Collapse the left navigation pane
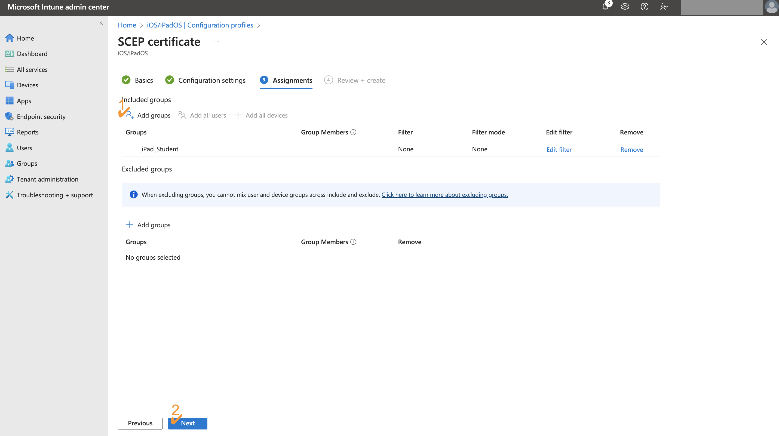Image resolution: width=779 pixels, height=436 pixels. coord(101,23)
